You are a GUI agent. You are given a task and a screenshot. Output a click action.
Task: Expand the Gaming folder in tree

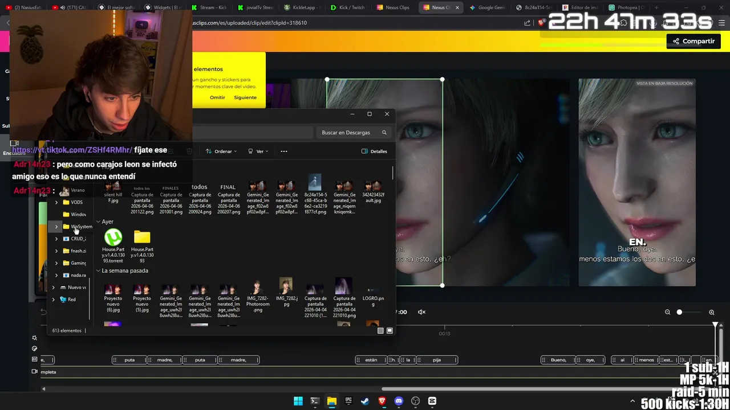point(56,263)
